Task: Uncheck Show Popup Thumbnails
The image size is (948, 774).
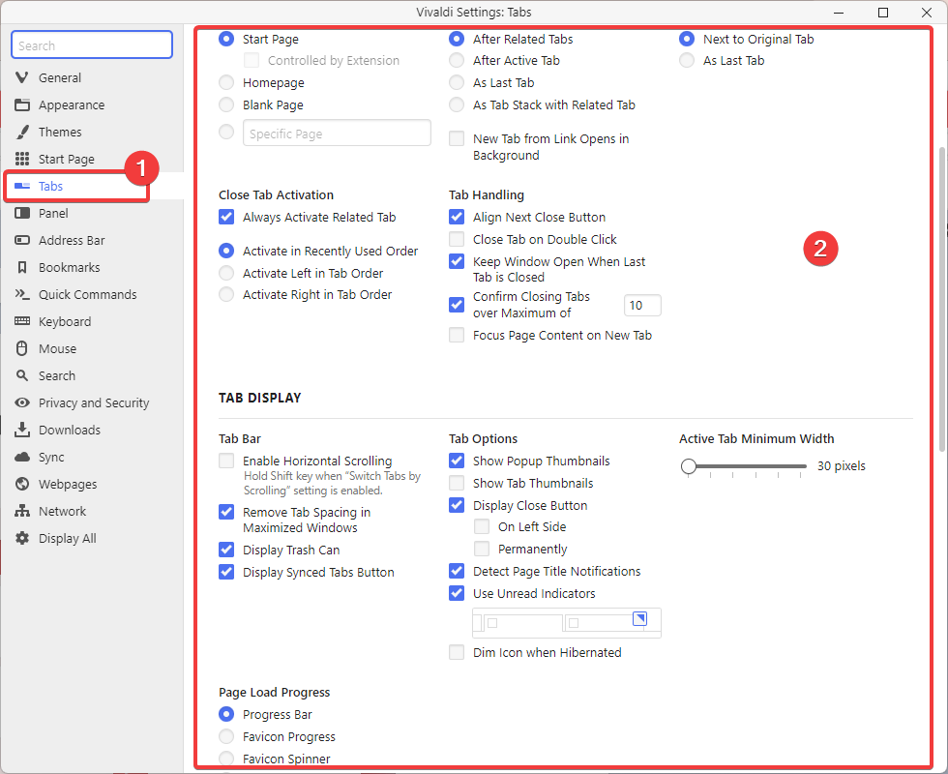Action: 457,461
